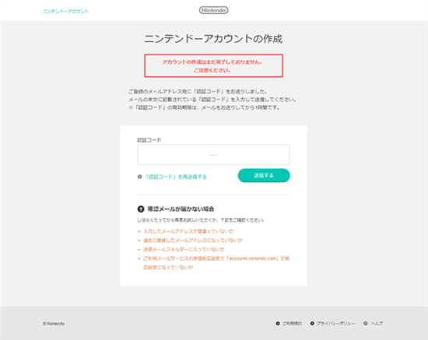
Task: Open the ヘルプ footer link
Action: 377,324
